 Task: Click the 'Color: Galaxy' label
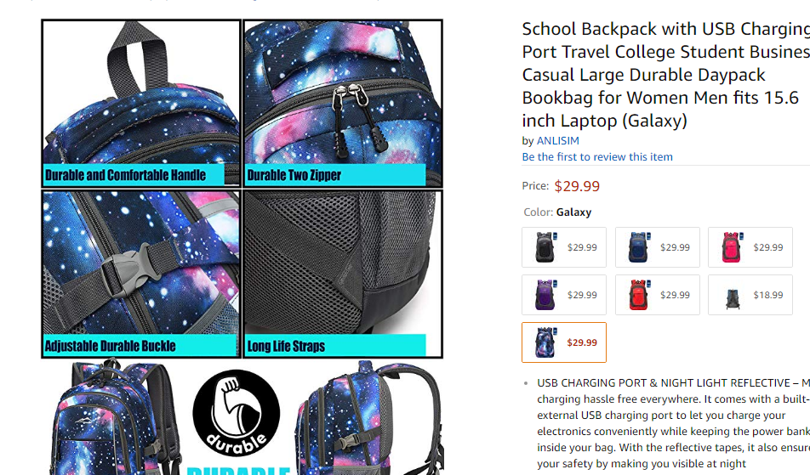click(557, 212)
